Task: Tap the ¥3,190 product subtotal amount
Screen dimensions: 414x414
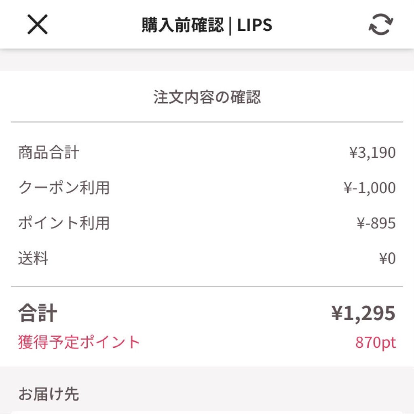Action: 372,153
